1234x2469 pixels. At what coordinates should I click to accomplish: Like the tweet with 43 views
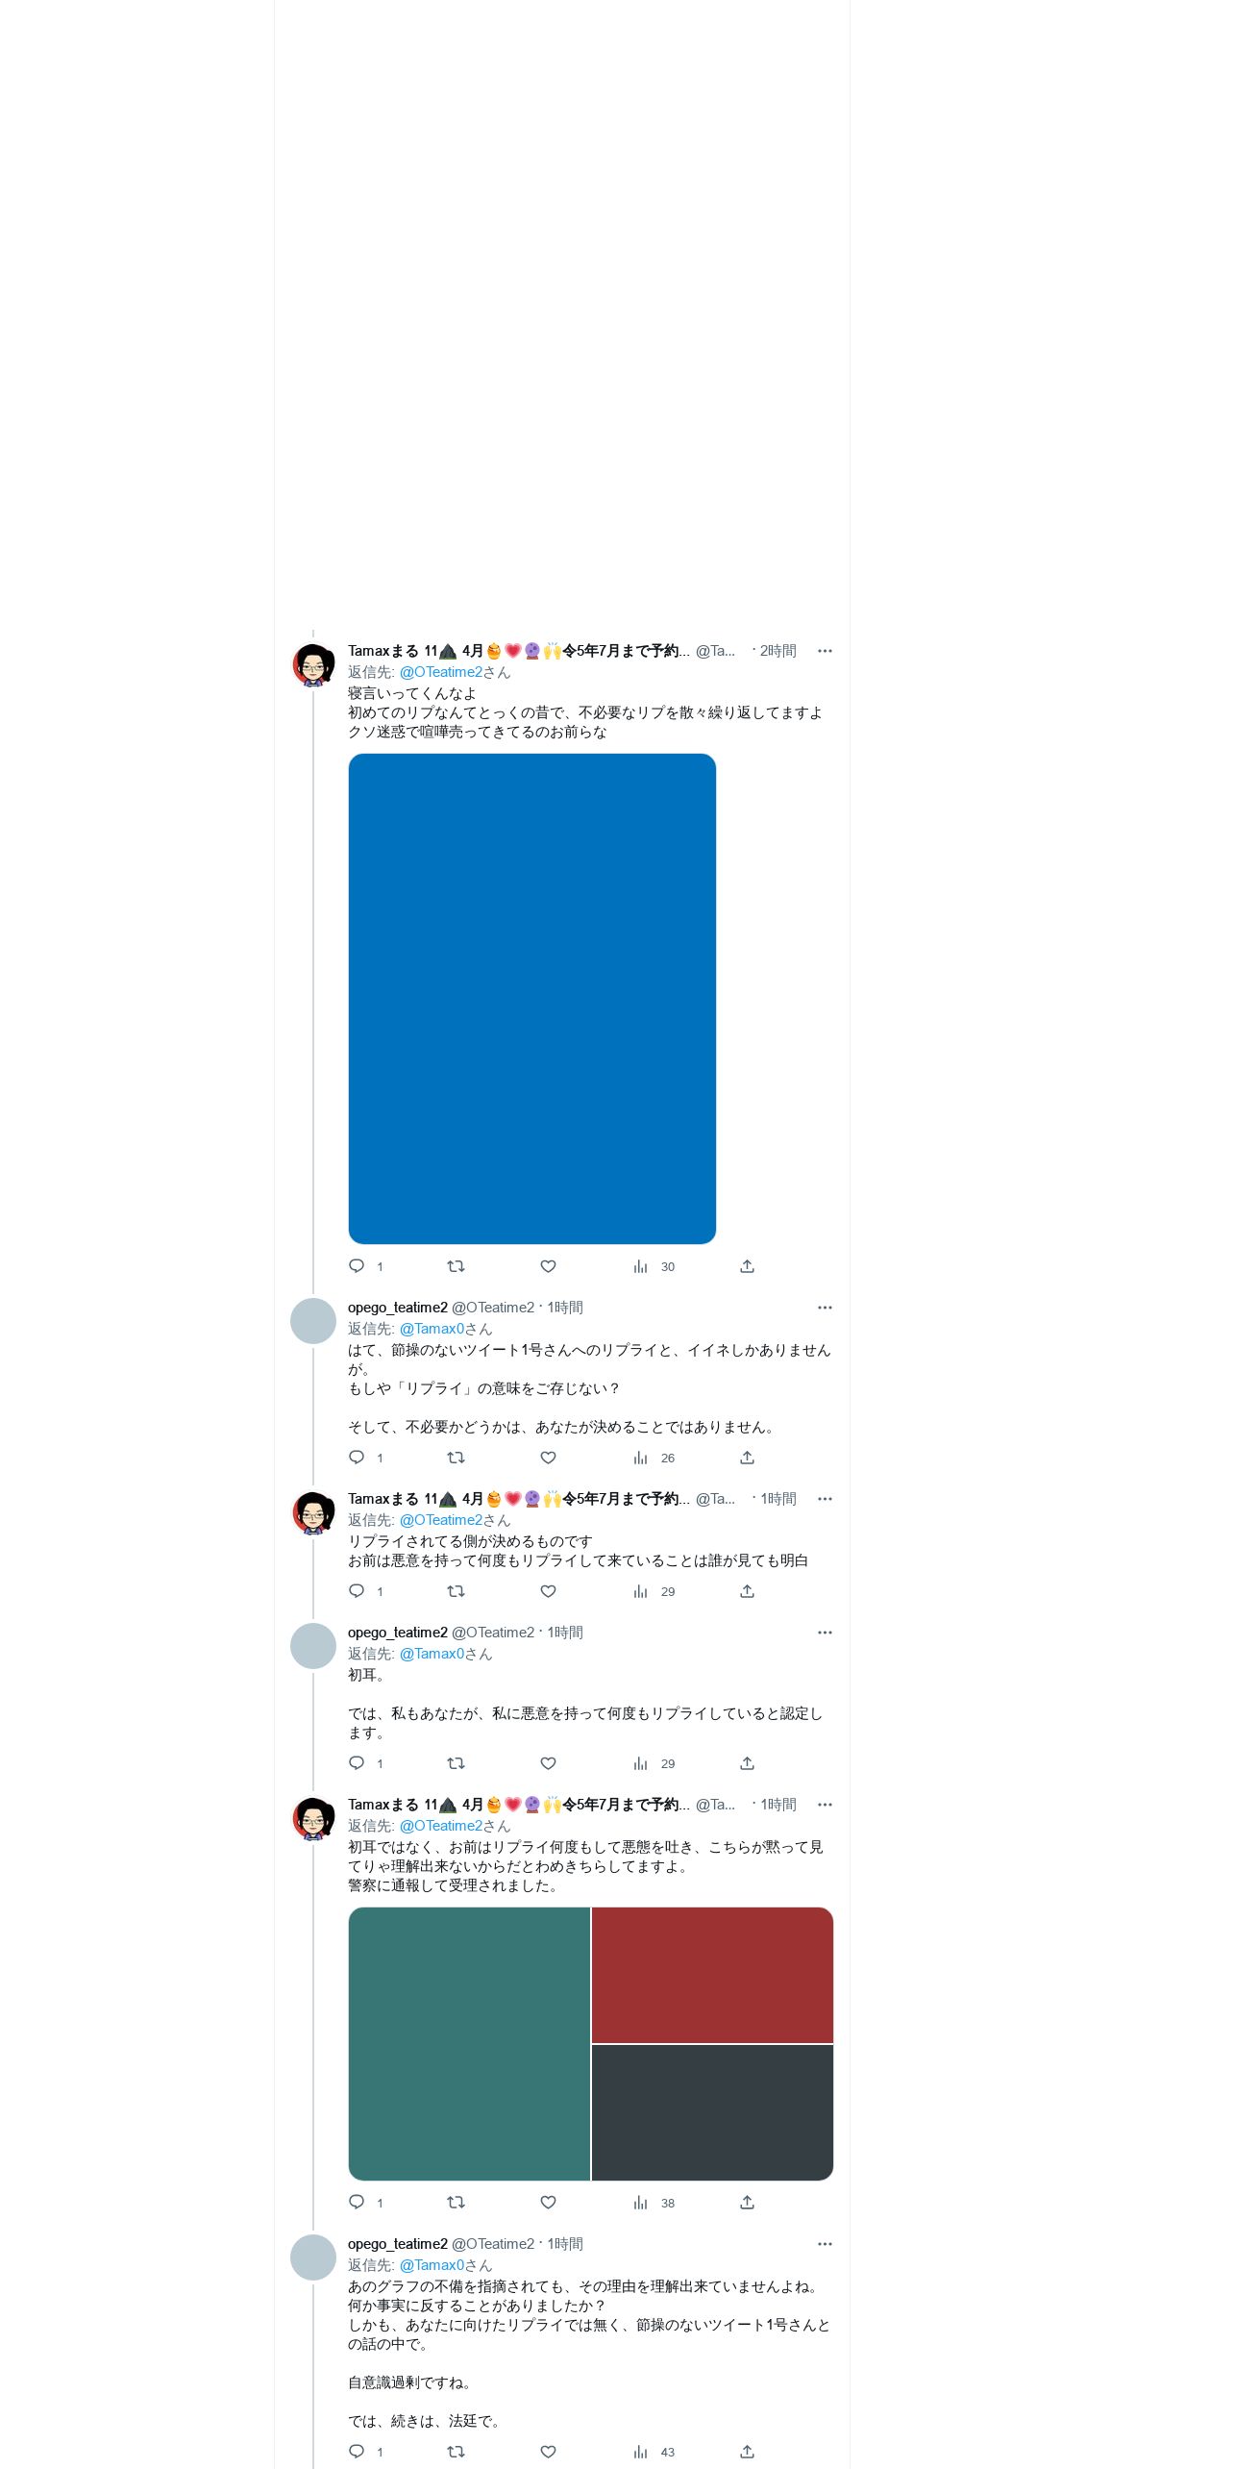(549, 2452)
